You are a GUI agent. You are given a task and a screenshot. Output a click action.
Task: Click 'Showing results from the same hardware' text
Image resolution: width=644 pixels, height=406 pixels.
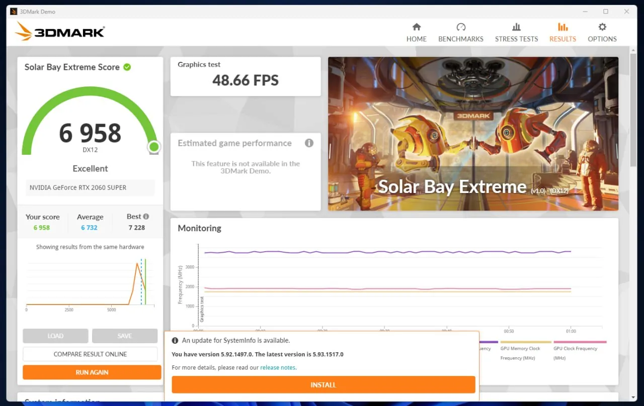click(90, 247)
